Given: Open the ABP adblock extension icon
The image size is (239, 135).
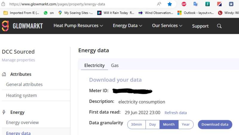Looking at the screenshot, I should pyautogui.click(x=184, y=4).
